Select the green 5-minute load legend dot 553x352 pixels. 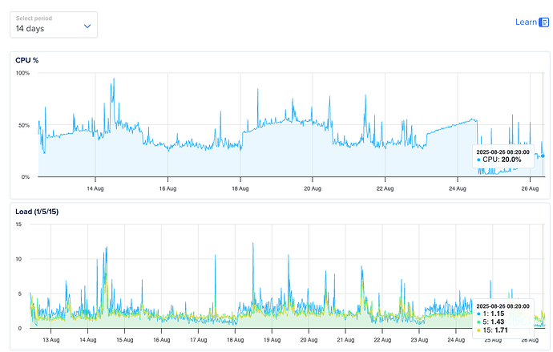(479, 321)
